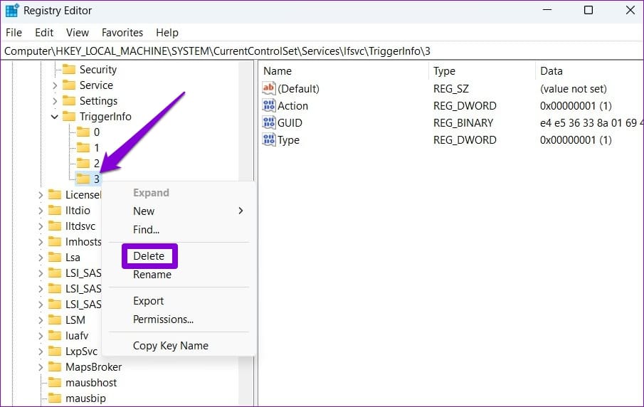644x407 pixels.
Task: Select the (Default) string value icon
Action: click(x=268, y=88)
